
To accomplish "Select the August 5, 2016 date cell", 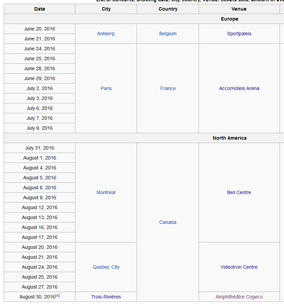I will (40, 178).
